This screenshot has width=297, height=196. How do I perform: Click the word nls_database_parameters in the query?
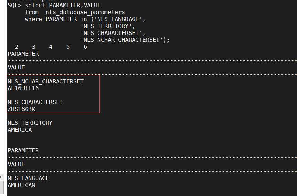coord(85,12)
